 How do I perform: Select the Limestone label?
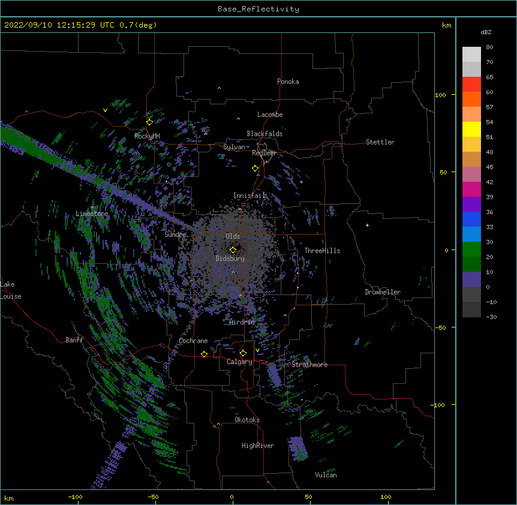coord(92,214)
